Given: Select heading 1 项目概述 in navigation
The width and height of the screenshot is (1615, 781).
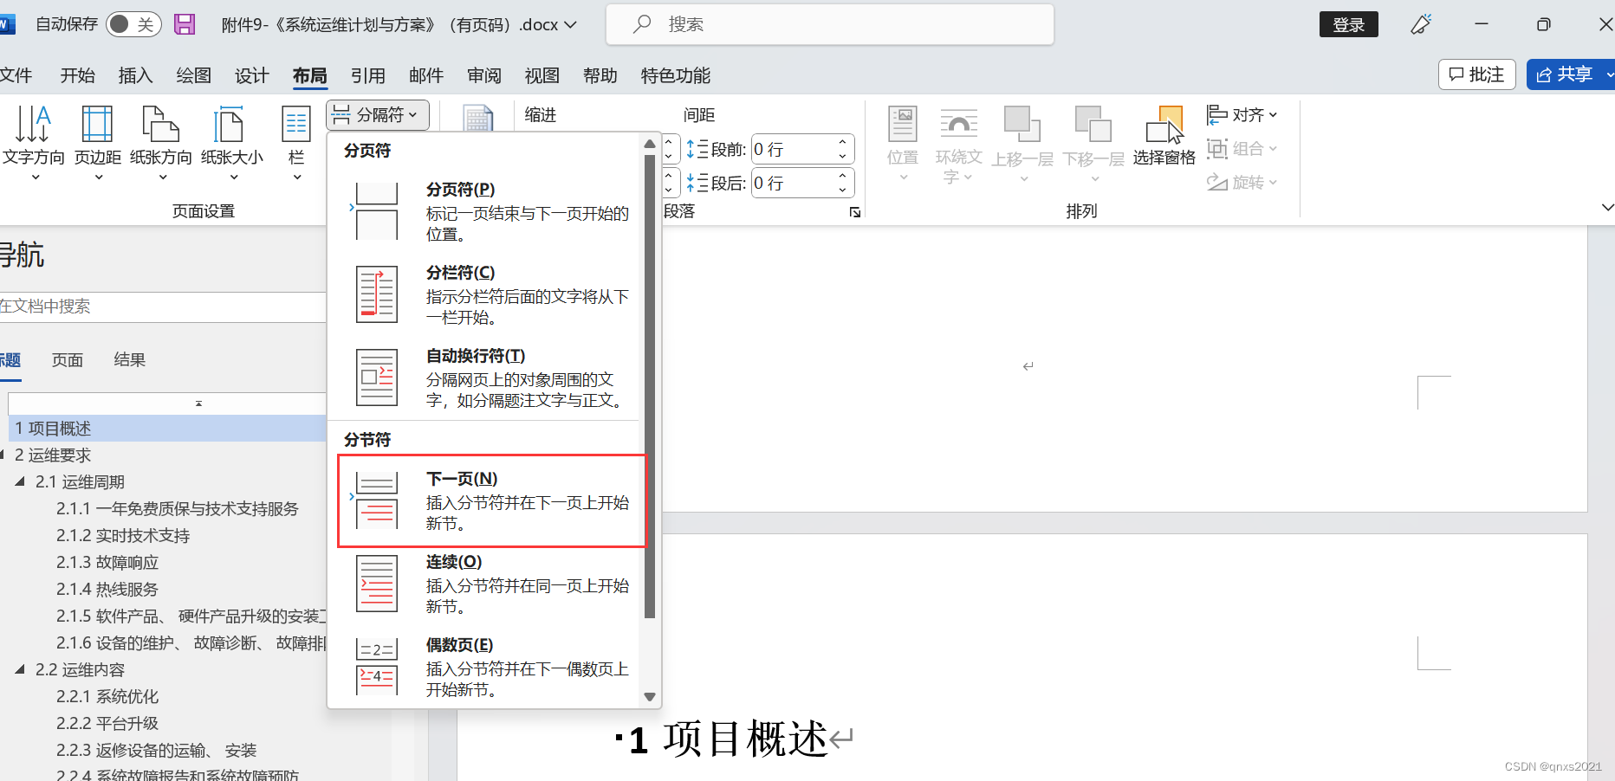Looking at the screenshot, I should [167, 429].
